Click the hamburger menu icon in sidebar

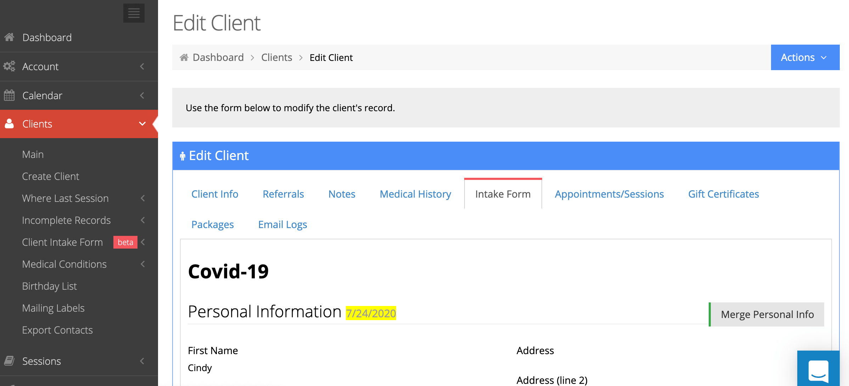(134, 13)
